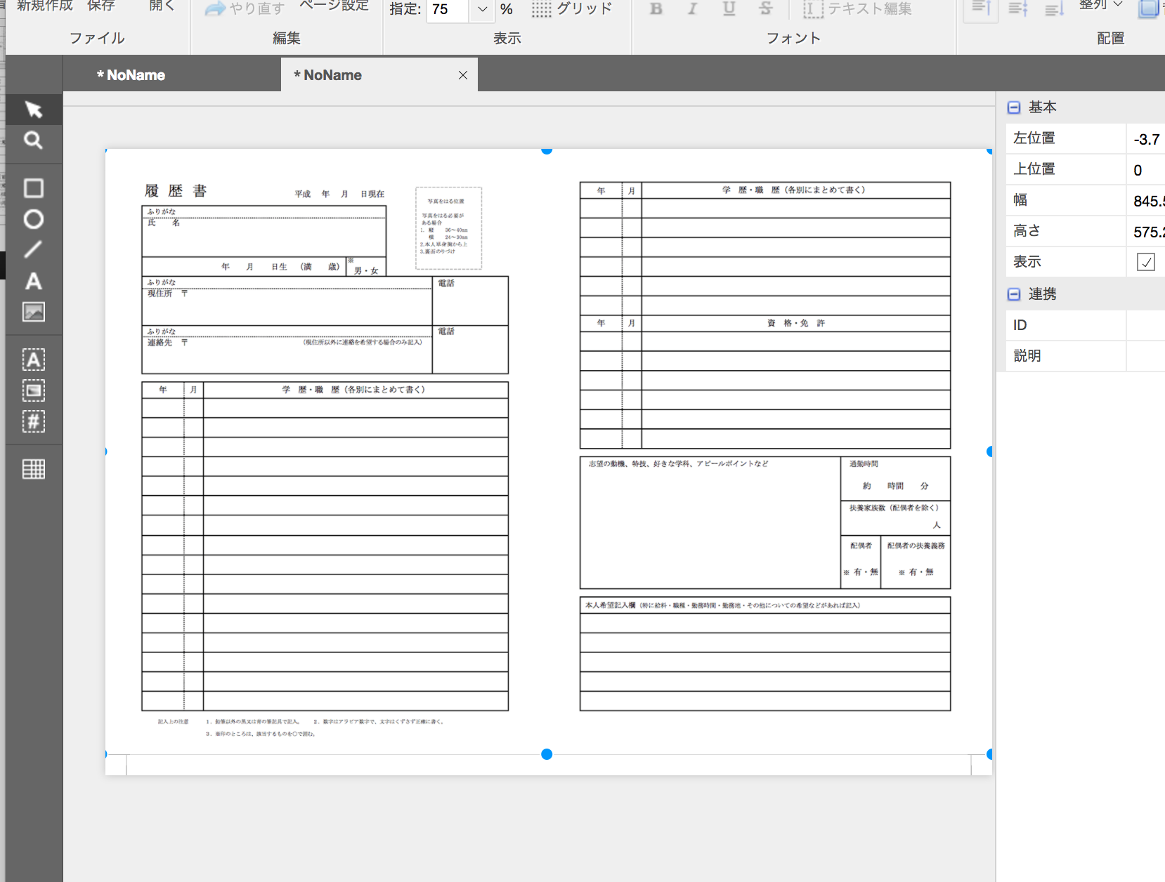The image size is (1165, 882).
Task: Click 新規作成 to create new file
Action: tap(44, 6)
